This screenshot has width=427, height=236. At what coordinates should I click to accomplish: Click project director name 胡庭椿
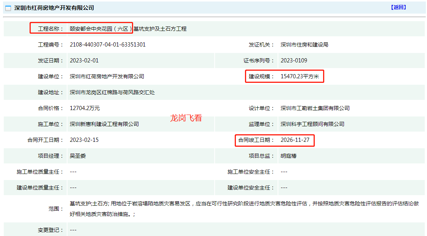coord(289,156)
